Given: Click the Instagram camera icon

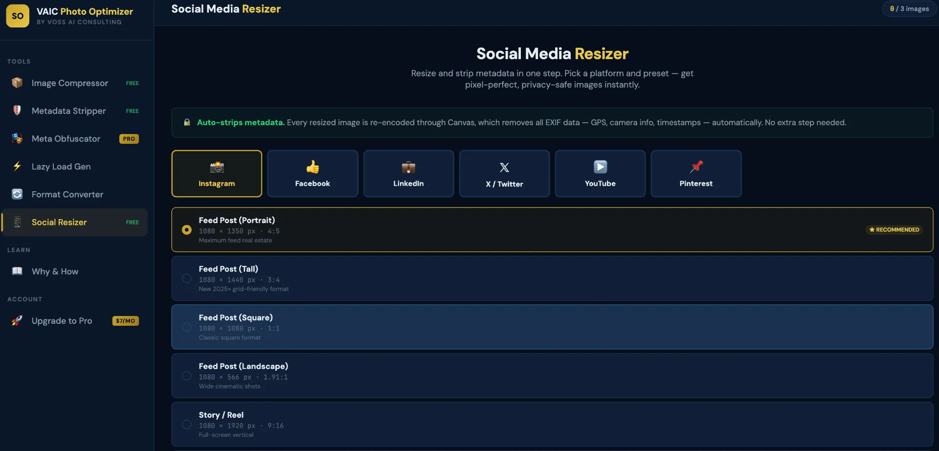Looking at the screenshot, I should [217, 167].
